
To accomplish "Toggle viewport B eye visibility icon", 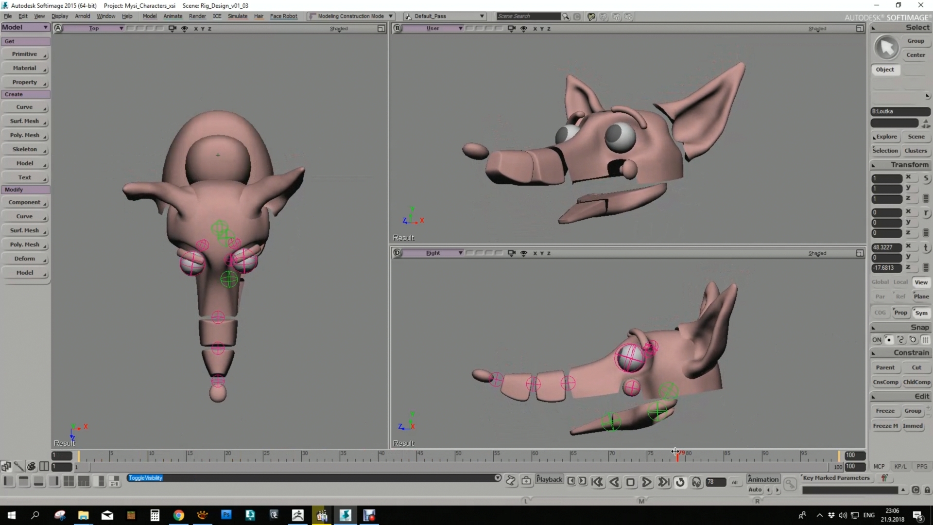I will point(524,29).
